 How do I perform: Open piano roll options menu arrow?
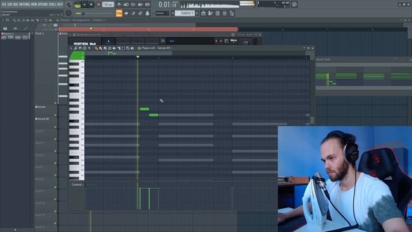(71, 48)
